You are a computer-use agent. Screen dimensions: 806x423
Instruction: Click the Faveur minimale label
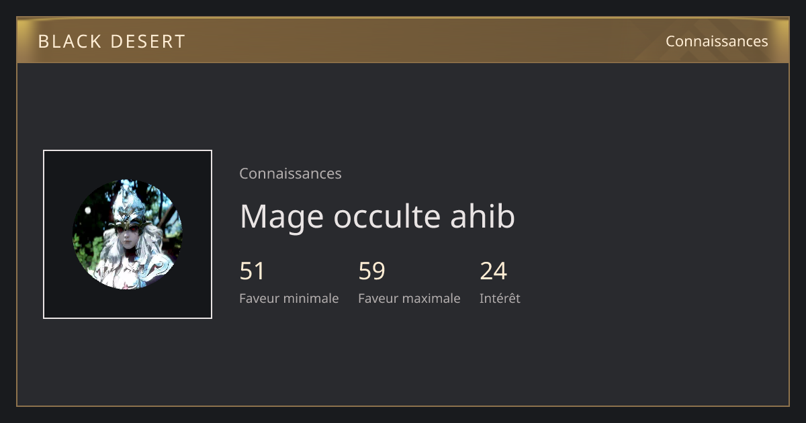pos(289,298)
